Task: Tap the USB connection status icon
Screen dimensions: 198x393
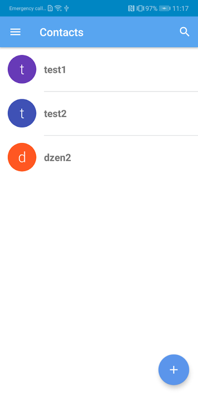Action: tap(66, 8)
